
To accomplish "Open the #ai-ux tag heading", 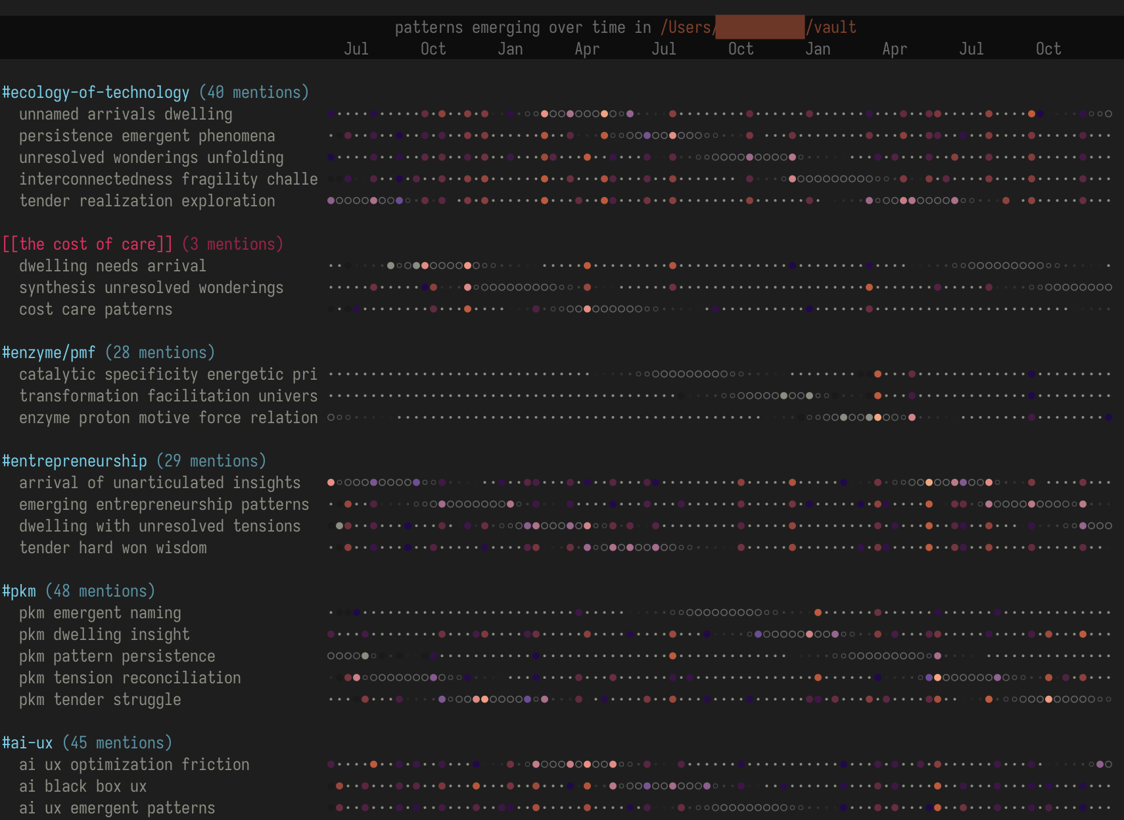I will click(x=28, y=743).
